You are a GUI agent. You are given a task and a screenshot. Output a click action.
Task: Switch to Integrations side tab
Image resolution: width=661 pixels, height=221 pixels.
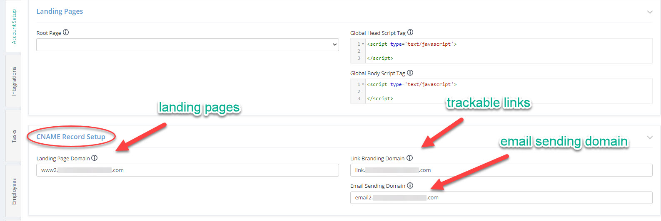click(x=14, y=81)
